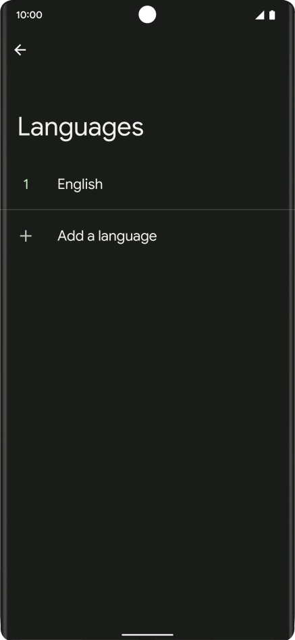Tap the green number 1 beside English

click(26, 184)
